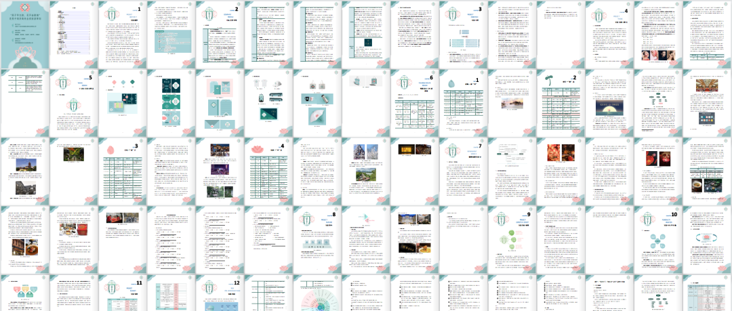Click the large chapter number 2
The width and height of the screenshot is (732, 311).
click(237, 9)
